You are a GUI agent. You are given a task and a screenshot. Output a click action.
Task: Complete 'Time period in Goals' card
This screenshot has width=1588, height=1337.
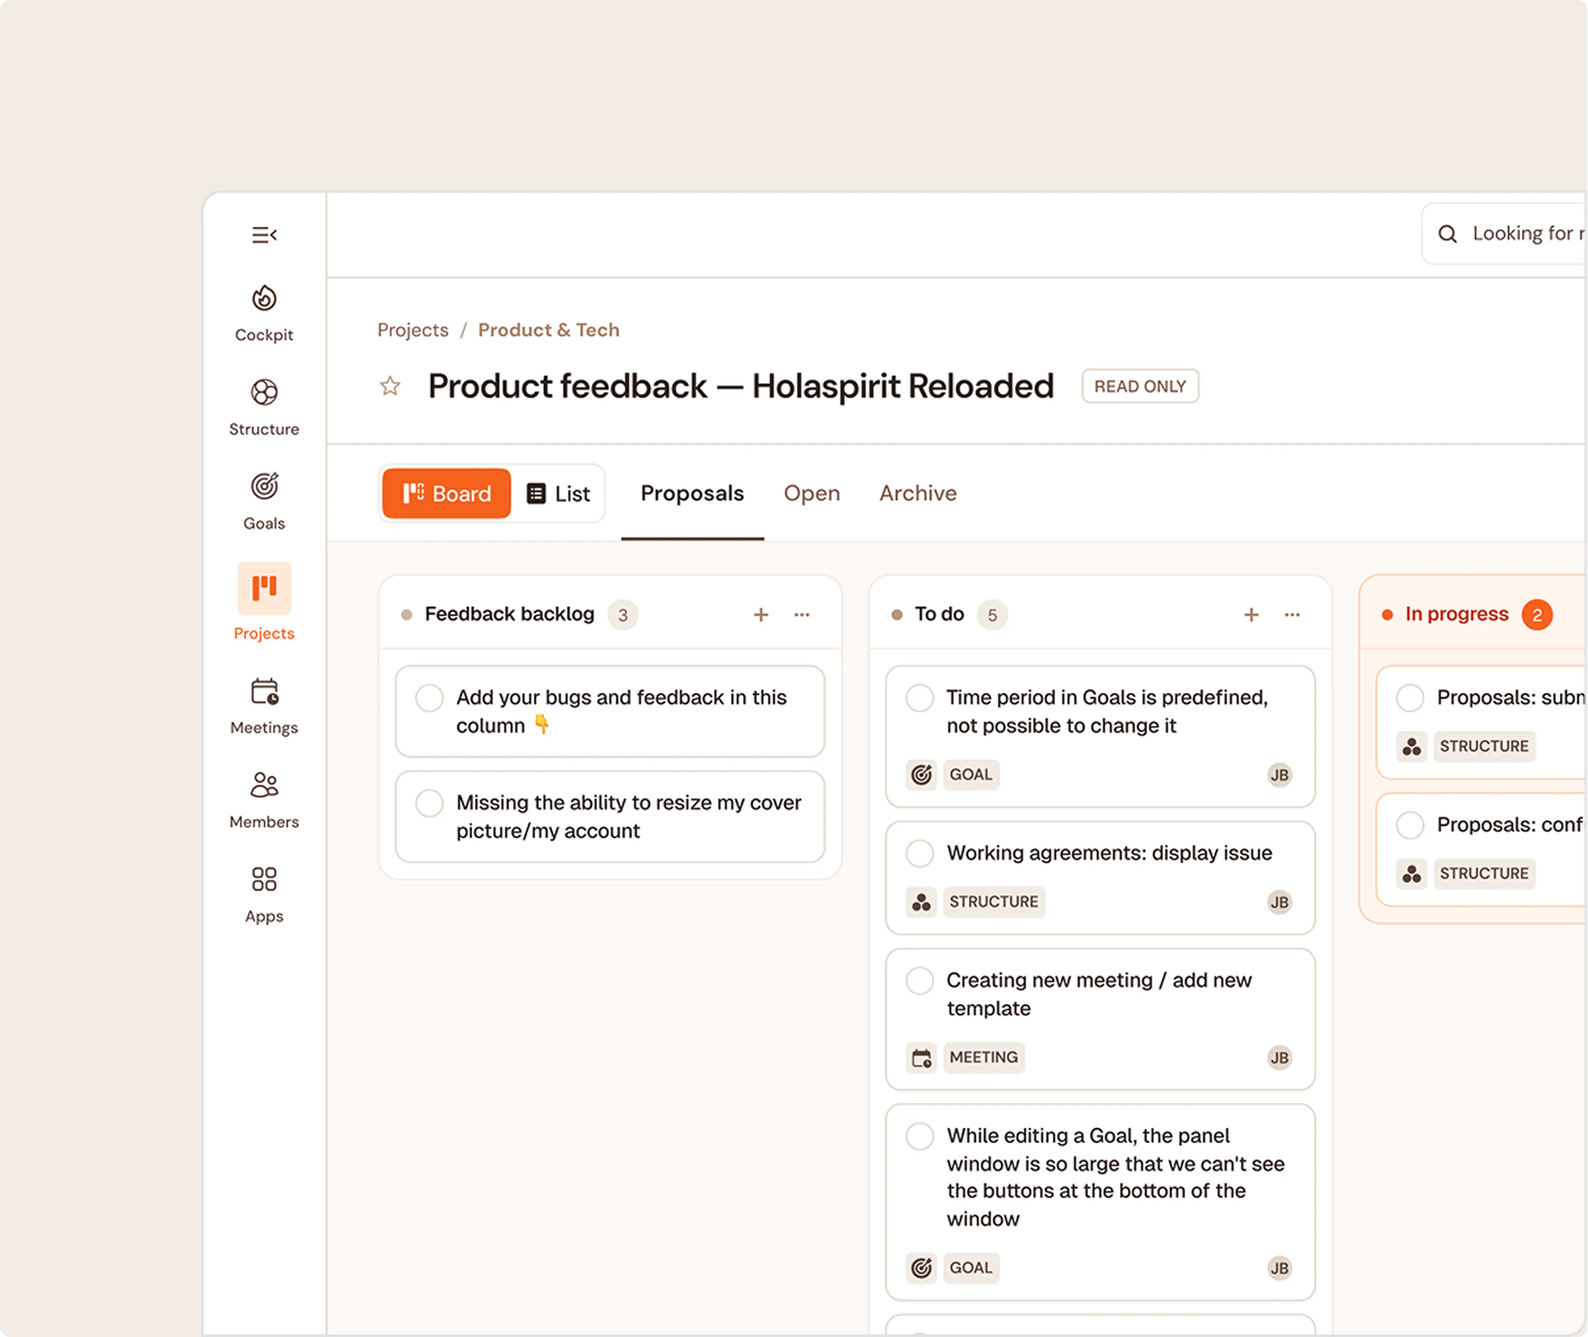pyautogui.click(x=919, y=698)
